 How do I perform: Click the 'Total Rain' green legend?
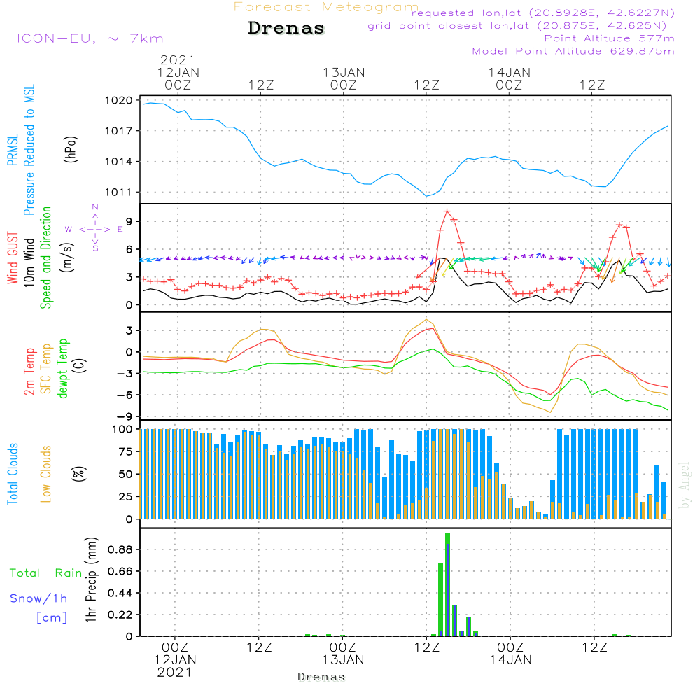coord(46,573)
